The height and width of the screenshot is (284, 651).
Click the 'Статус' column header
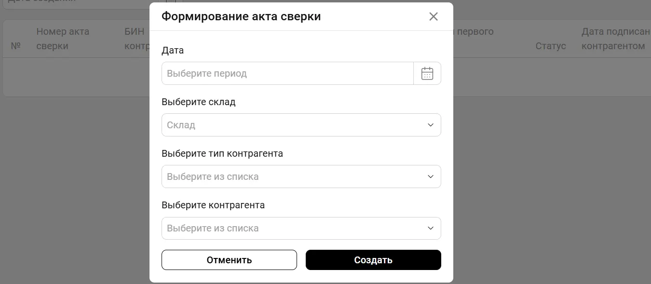(x=551, y=46)
